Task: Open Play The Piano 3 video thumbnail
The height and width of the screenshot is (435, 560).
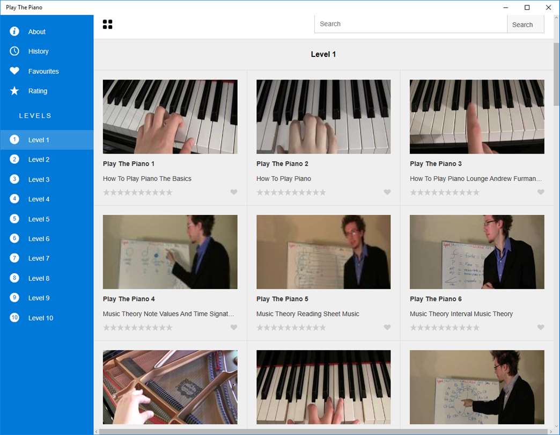Action: pyautogui.click(x=477, y=117)
